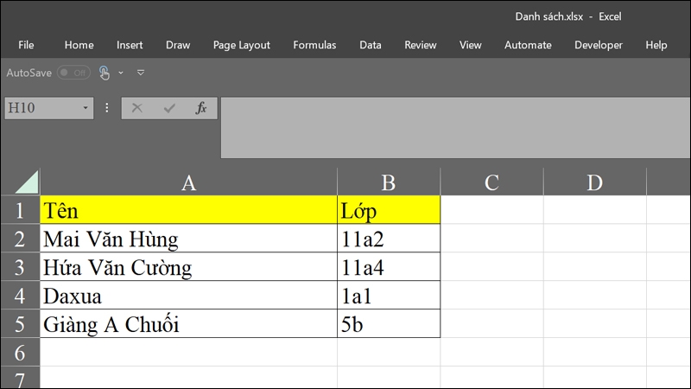
Task: Click the cell '5b'
Action: pyautogui.click(x=389, y=323)
